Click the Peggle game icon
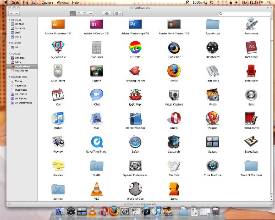The width and height of the screenshot is (275, 220). (212, 118)
